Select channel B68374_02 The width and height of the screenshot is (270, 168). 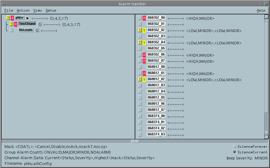pos(156,128)
